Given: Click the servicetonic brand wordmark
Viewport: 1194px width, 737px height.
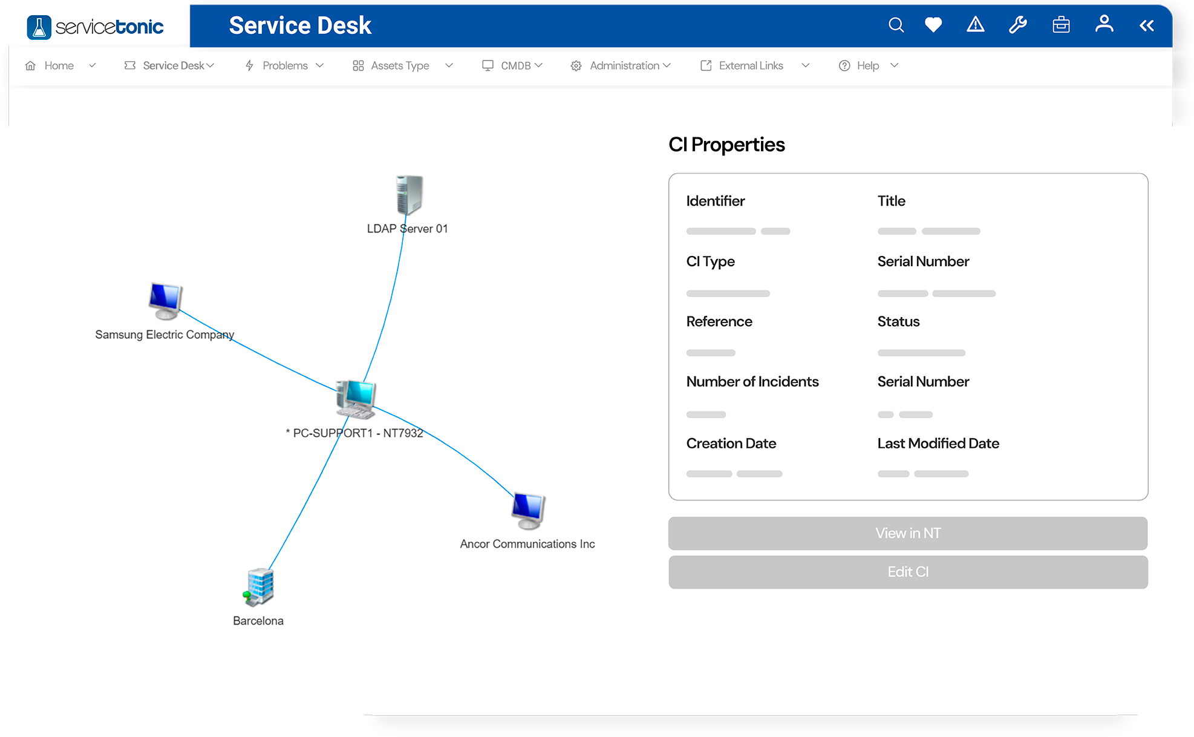Looking at the screenshot, I should click(x=109, y=27).
